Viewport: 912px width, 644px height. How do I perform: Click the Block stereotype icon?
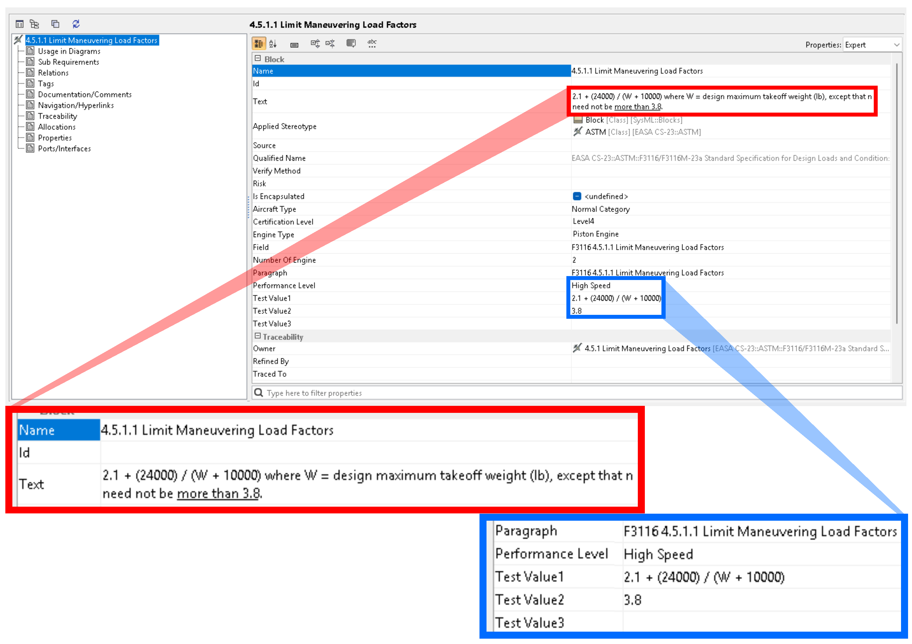tap(578, 120)
